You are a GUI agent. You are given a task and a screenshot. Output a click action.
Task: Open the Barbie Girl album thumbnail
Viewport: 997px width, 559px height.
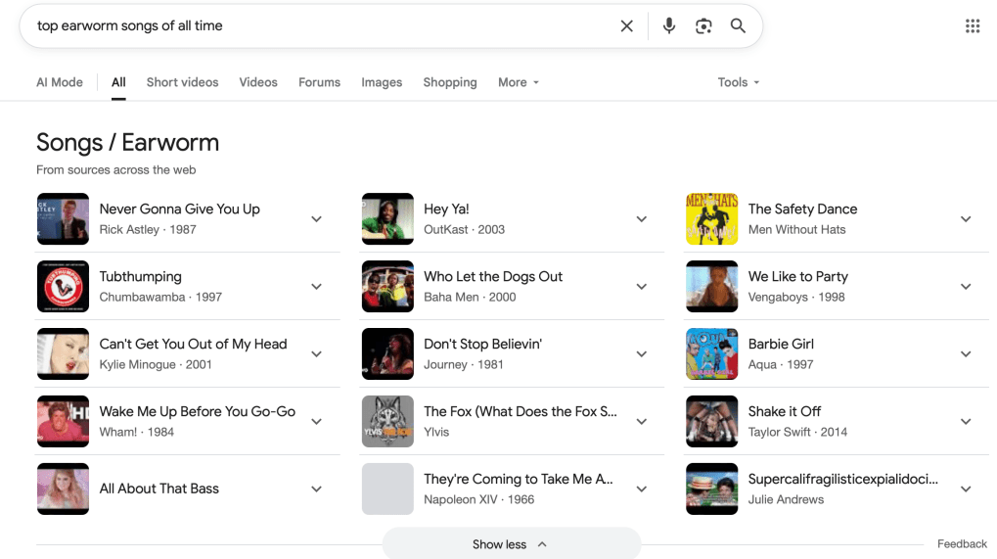click(711, 353)
